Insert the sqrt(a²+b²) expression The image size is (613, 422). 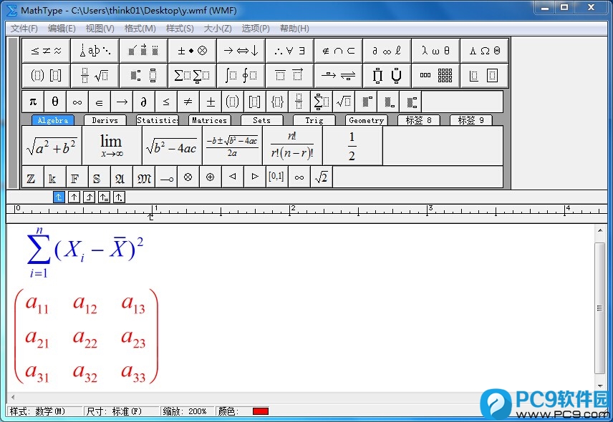pyautogui.click(x=52, y=146)
